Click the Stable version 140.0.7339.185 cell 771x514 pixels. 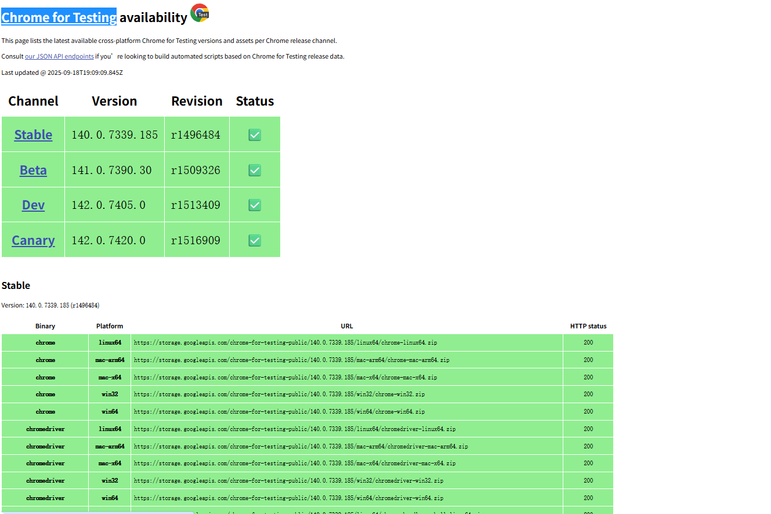coord(115,135)
